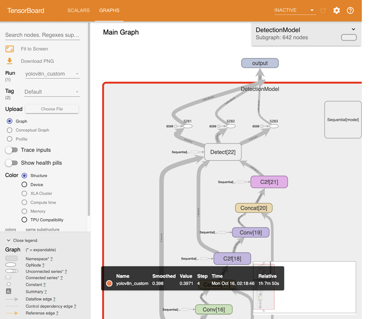Select the Graph radio option

(x=9, y=121)
